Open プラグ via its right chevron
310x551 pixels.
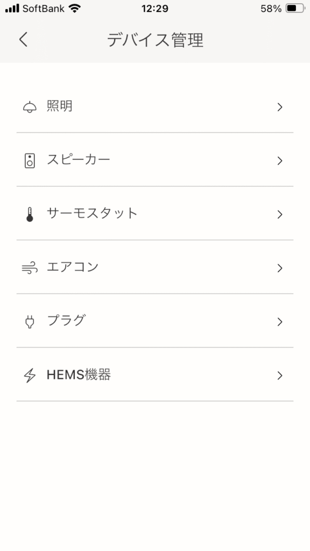tap(280, 322)
